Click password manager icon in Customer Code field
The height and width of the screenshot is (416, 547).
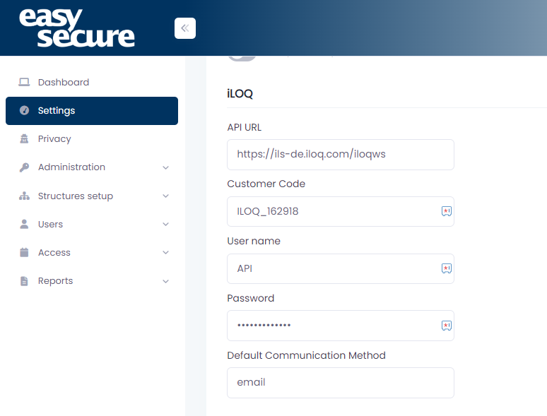point(447,211)
